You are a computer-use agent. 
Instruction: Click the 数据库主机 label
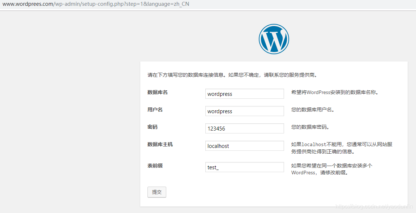160,145
